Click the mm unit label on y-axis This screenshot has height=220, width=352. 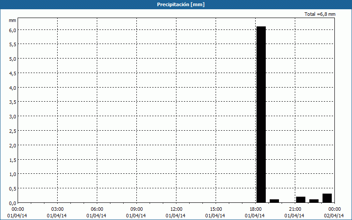(x=12, y=20)
